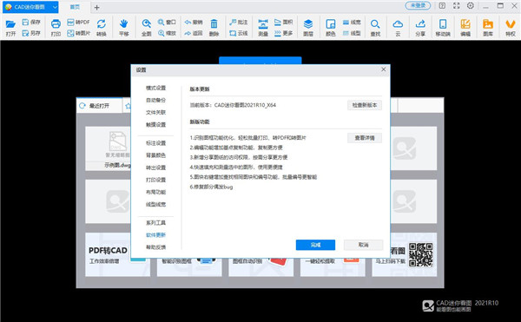Select 模式设置 in settings sidebar
This screenshot has width=521, height=322.
tap(155, 88)
